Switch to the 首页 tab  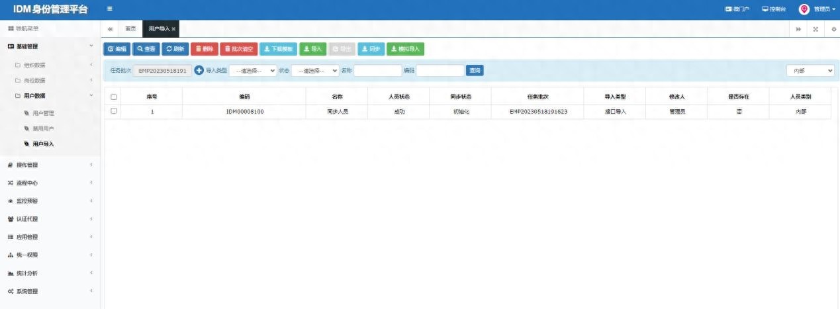tap(131, 29)
